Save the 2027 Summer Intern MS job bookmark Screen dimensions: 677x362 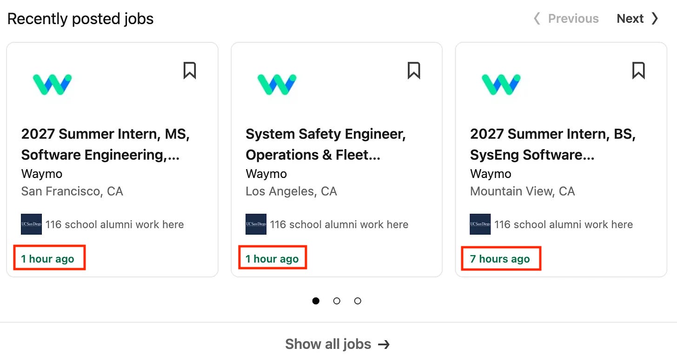point(189,71)
